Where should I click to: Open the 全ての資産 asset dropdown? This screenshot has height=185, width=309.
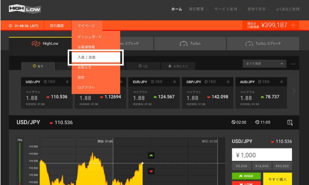tap(264, 64)
